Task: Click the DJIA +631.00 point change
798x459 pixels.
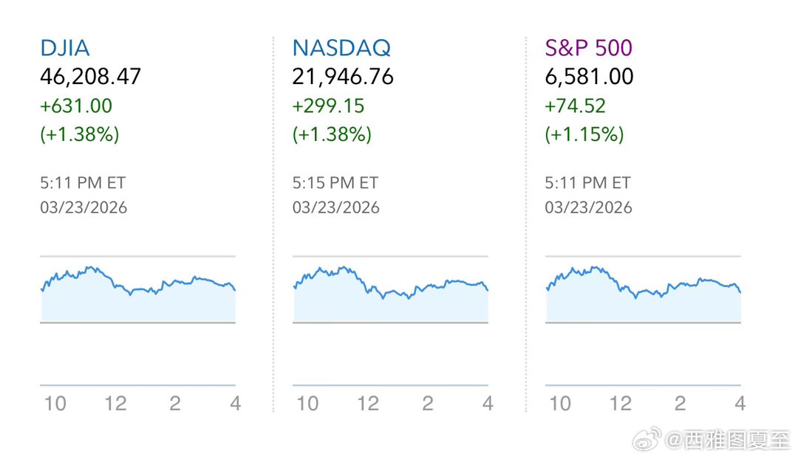Action: [76, 106]
